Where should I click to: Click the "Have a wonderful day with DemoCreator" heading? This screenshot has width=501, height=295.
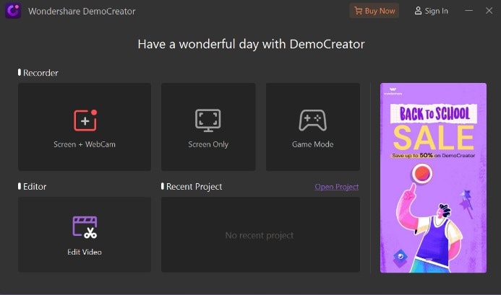pos(251,44)
